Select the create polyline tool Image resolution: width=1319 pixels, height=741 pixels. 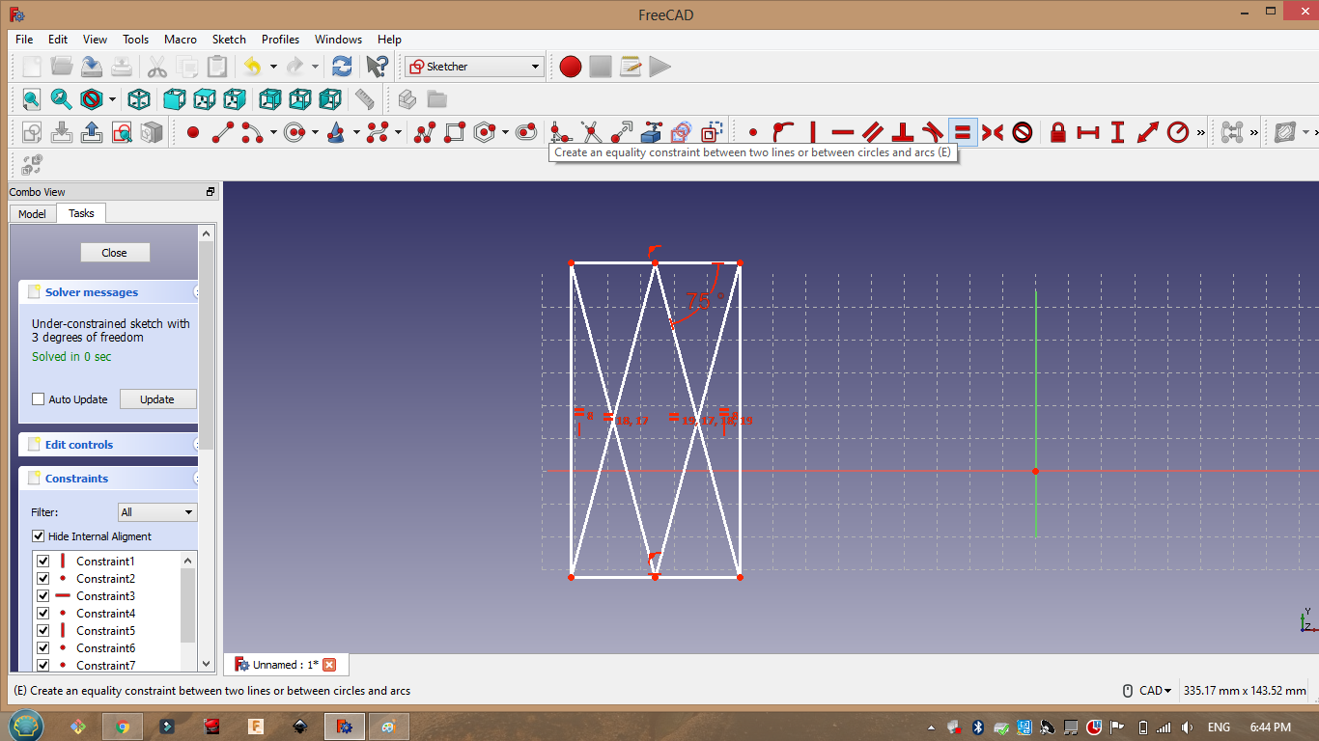[425, 132]
